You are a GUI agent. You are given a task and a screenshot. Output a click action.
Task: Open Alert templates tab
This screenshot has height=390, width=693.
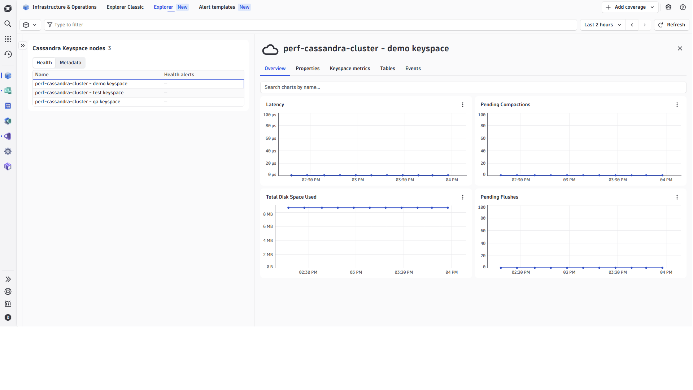point(225,7)
